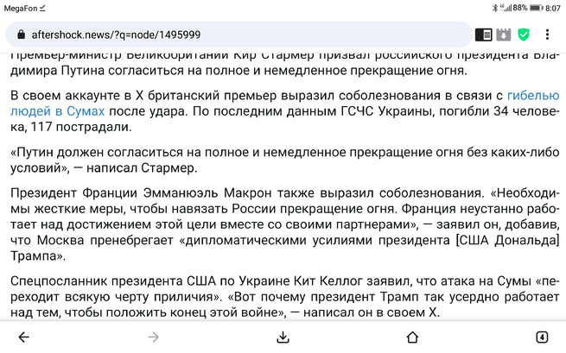
Task: Go back with the back arrow
Action: click(x=24, y=337)
